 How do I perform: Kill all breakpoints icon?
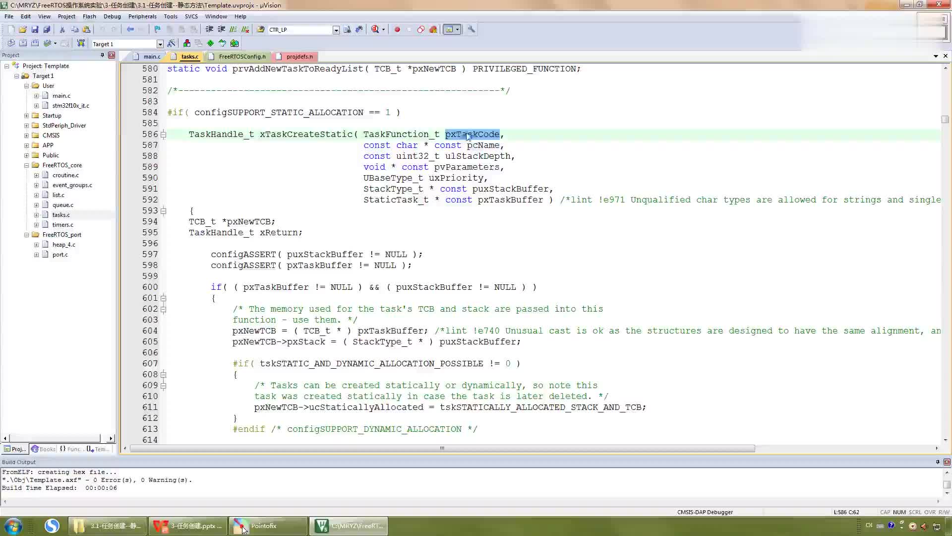(433, 29)
